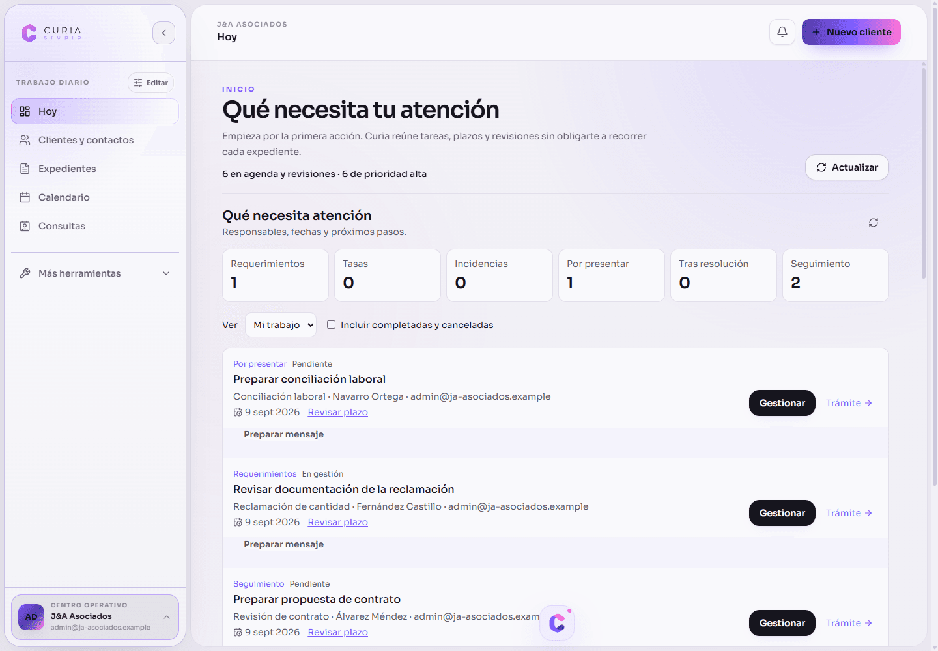Open the Trámite link for Álvarez Méndez task
Screen dimensions: 938x651
(849, 623)
